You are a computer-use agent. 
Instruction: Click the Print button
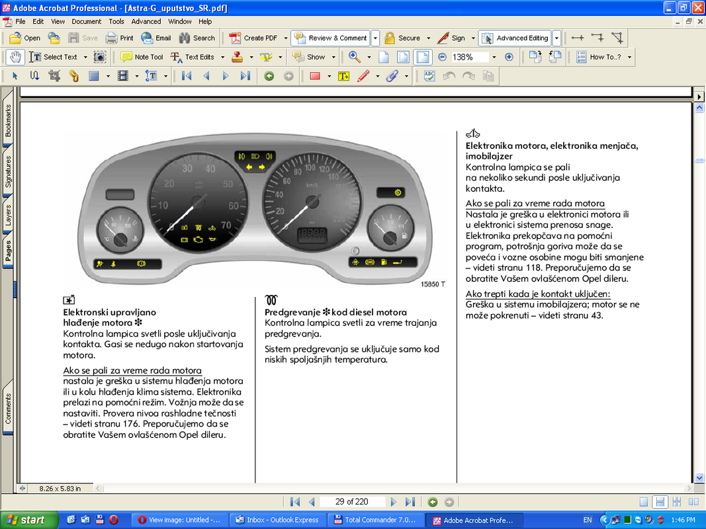(x=119, y=38)
